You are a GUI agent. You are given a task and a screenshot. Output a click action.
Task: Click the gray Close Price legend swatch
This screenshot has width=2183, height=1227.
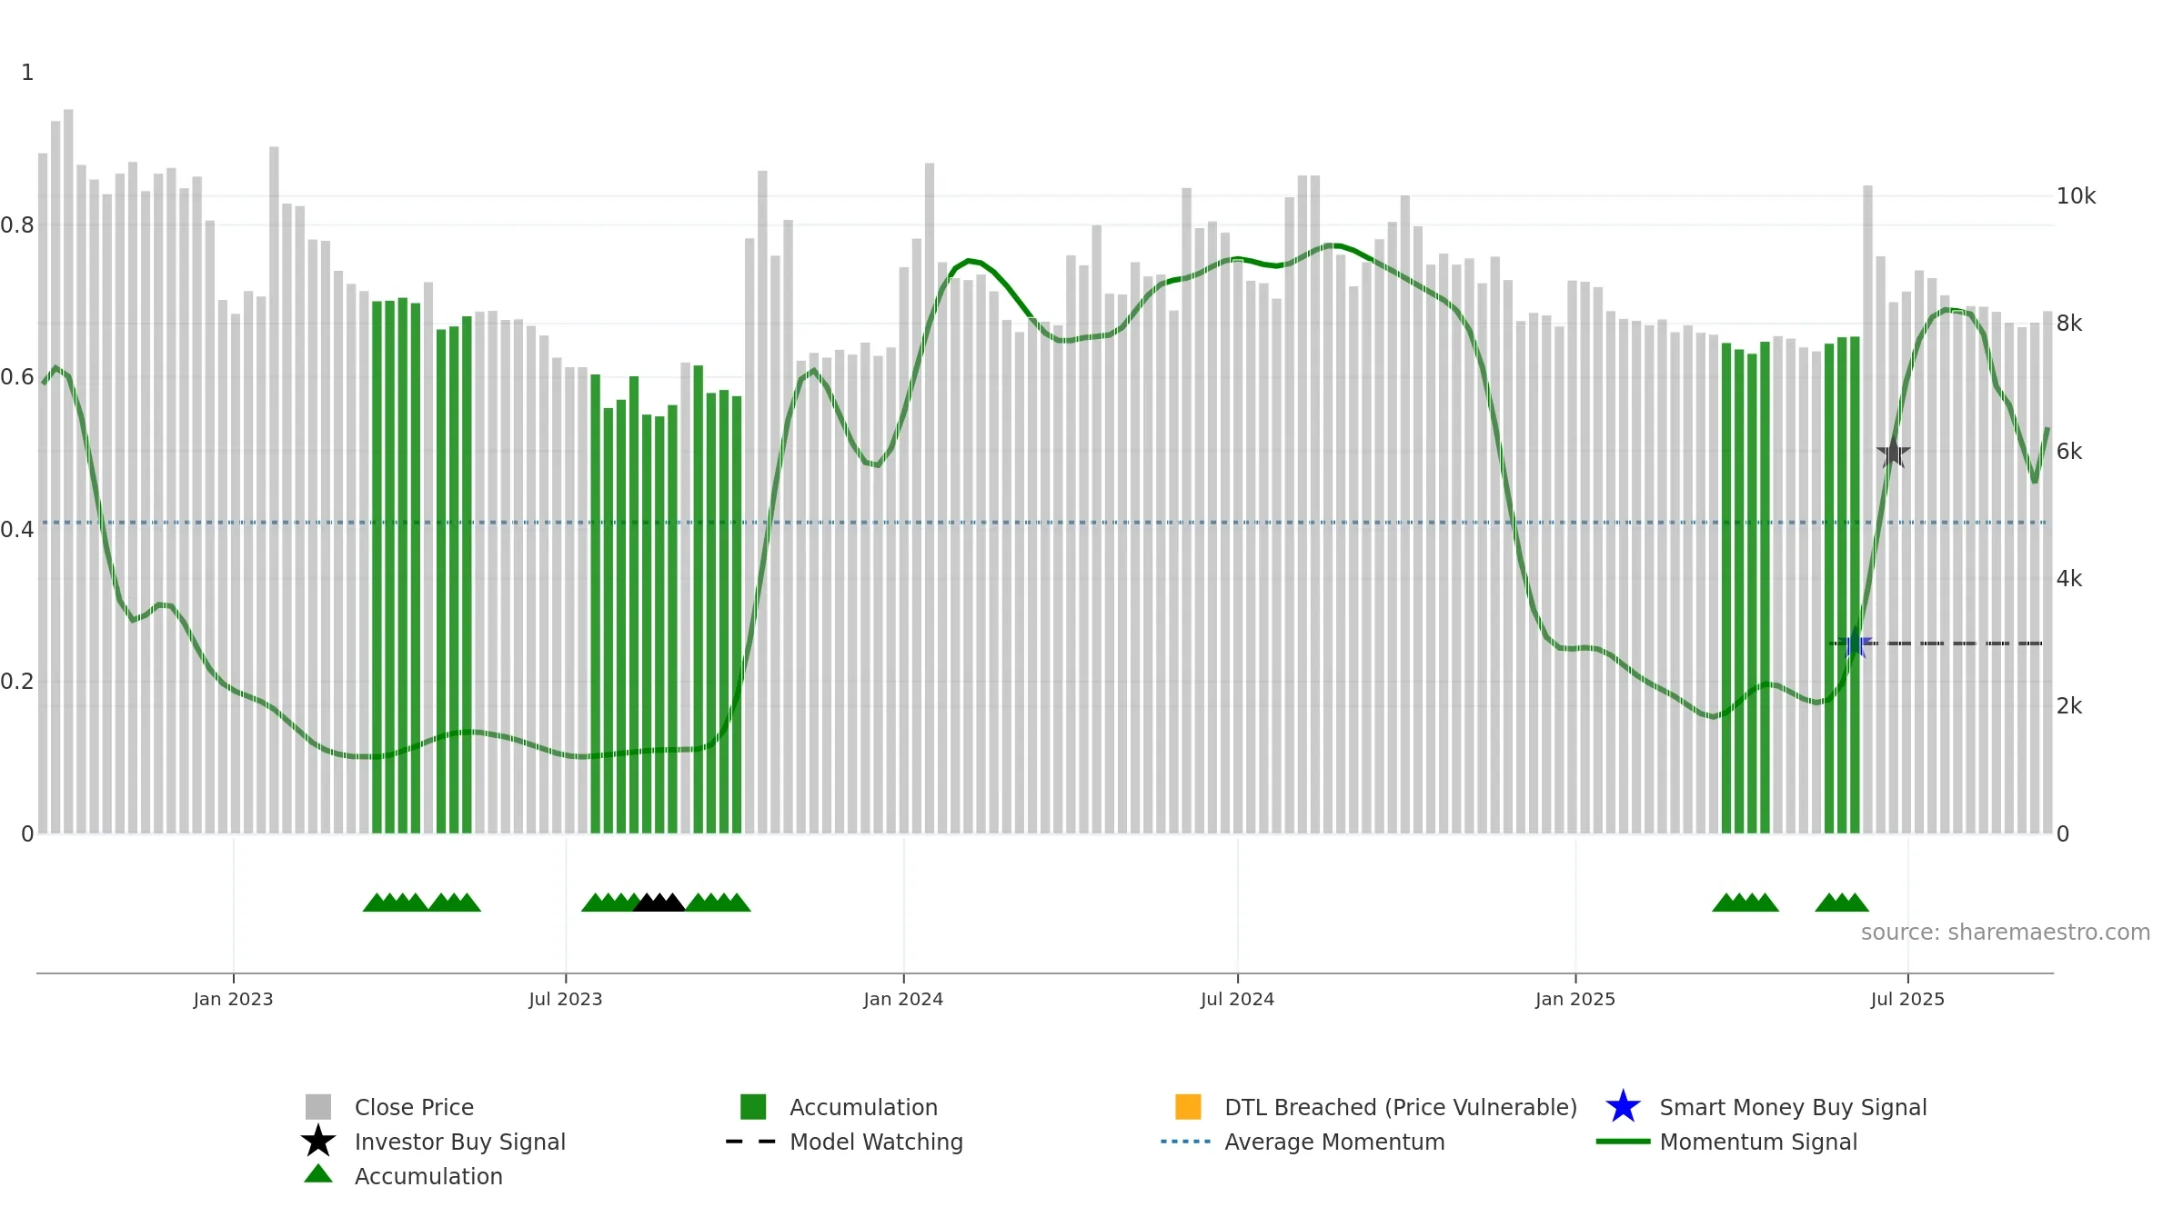pos(318,1107)
